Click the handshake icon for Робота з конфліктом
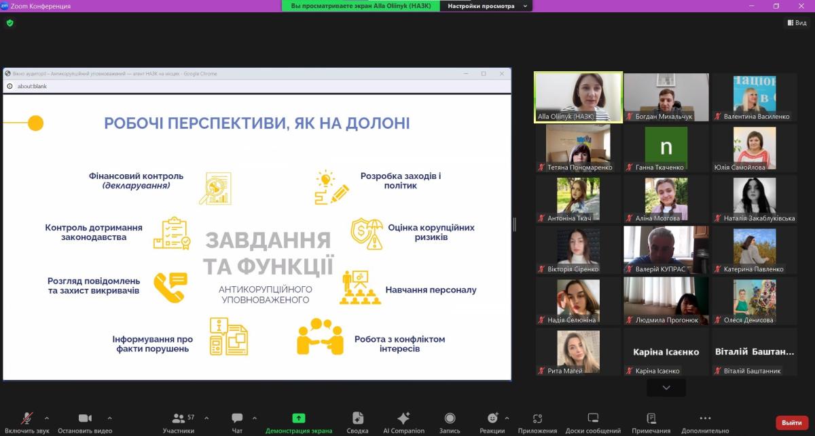815x436 pixels. 320,336
